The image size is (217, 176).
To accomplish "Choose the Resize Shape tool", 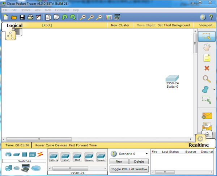I will pyautogui.click(x=207, y=100).
